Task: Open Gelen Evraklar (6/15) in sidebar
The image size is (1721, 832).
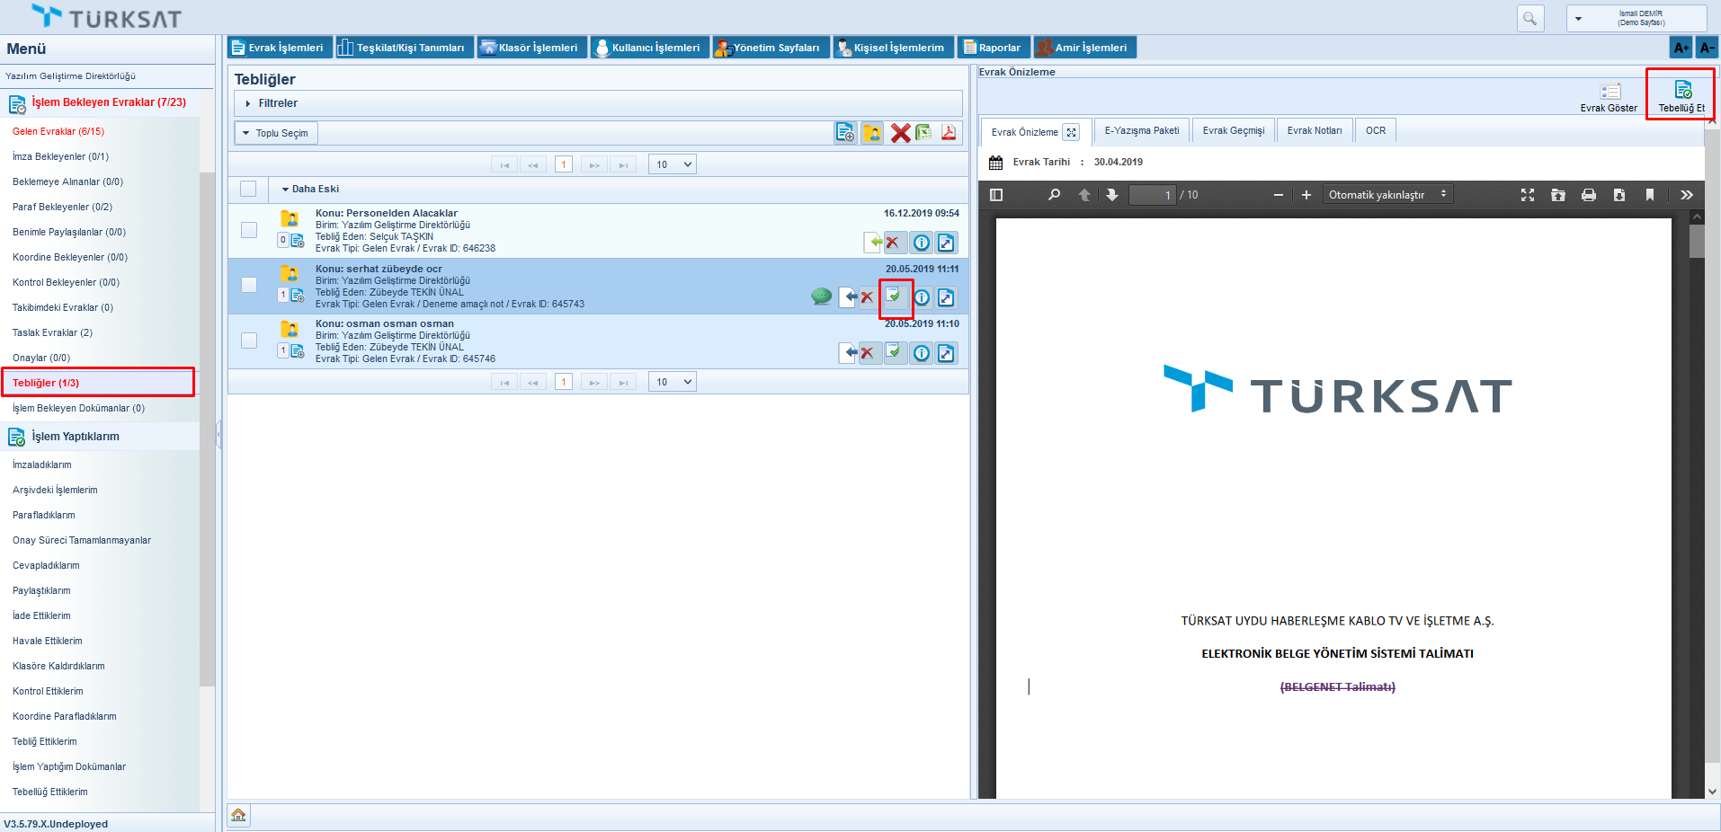Action: (58, 131)
